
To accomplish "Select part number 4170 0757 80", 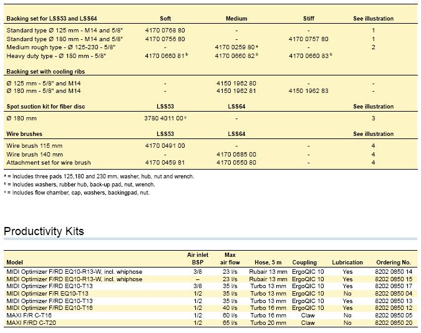I will 308,39.
